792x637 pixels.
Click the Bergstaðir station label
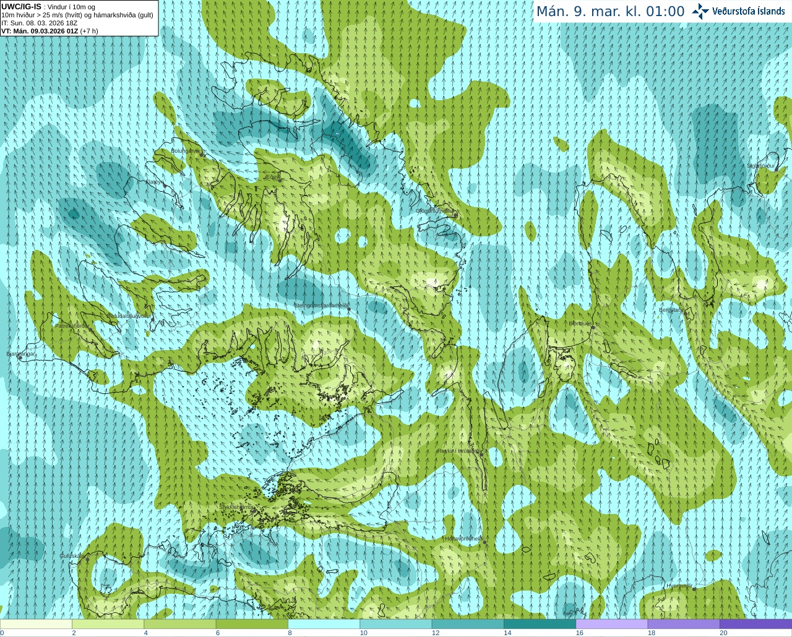coord(671,310)
